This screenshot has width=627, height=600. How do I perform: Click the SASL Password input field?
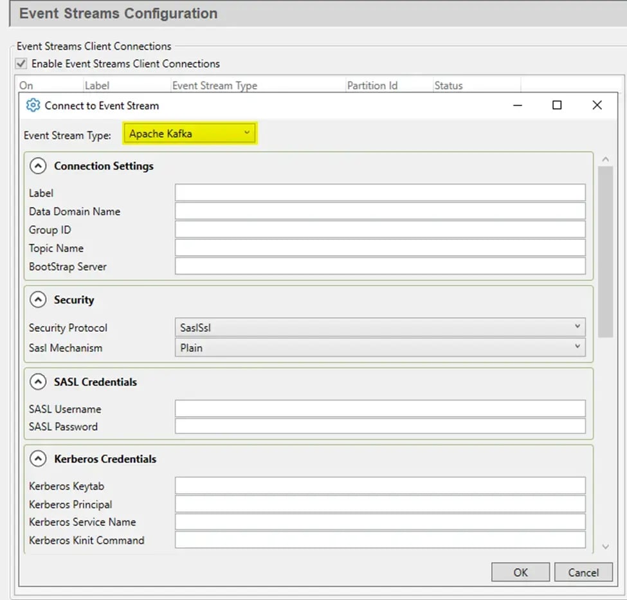pos(379,426)
